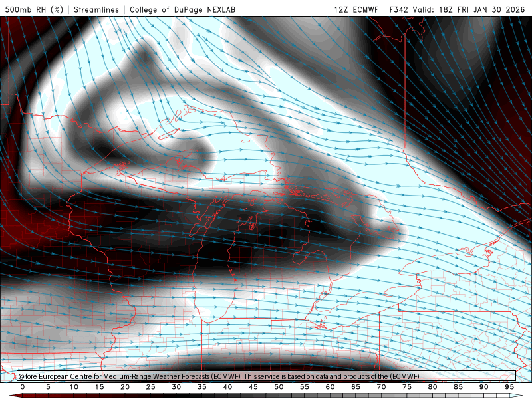Select the "80" humidity scale value

coord(433,387)
